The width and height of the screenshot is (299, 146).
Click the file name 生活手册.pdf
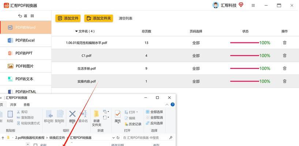[x=87, y=69]
